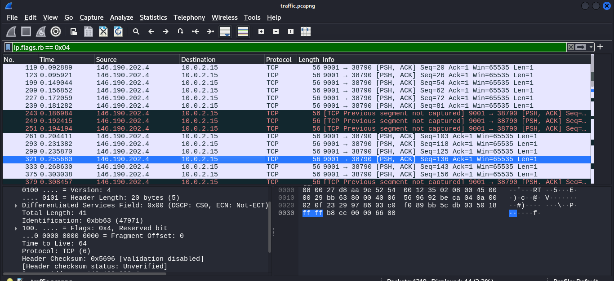Apply the current display filter
614x281 pixels.
(579, 47)
